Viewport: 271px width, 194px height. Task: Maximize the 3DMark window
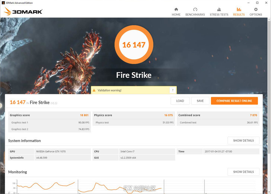[257, 3]
